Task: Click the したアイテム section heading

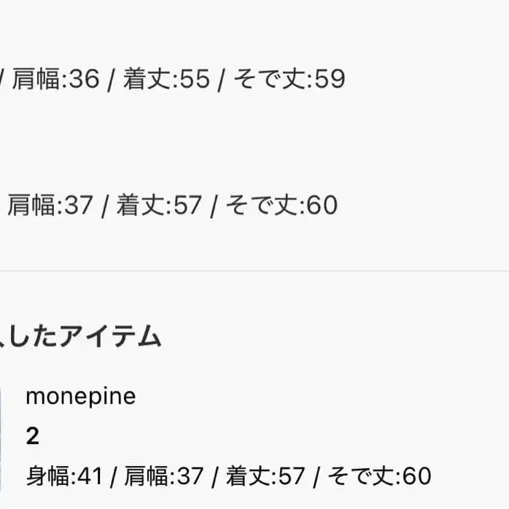Action: coord(80,337)
